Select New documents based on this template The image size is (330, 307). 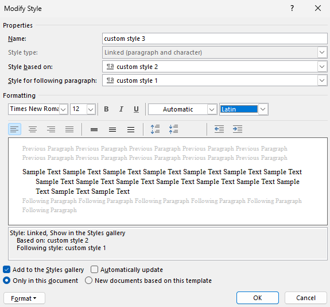[x=88, y=281]
